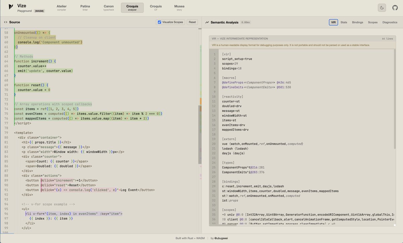
Task: Click the 'const evenItems' code line
Action: point(88,114)
